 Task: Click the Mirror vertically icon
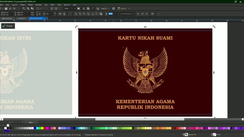(64, 14)
